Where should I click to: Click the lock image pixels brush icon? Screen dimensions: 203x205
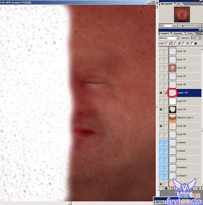(180, 43)
